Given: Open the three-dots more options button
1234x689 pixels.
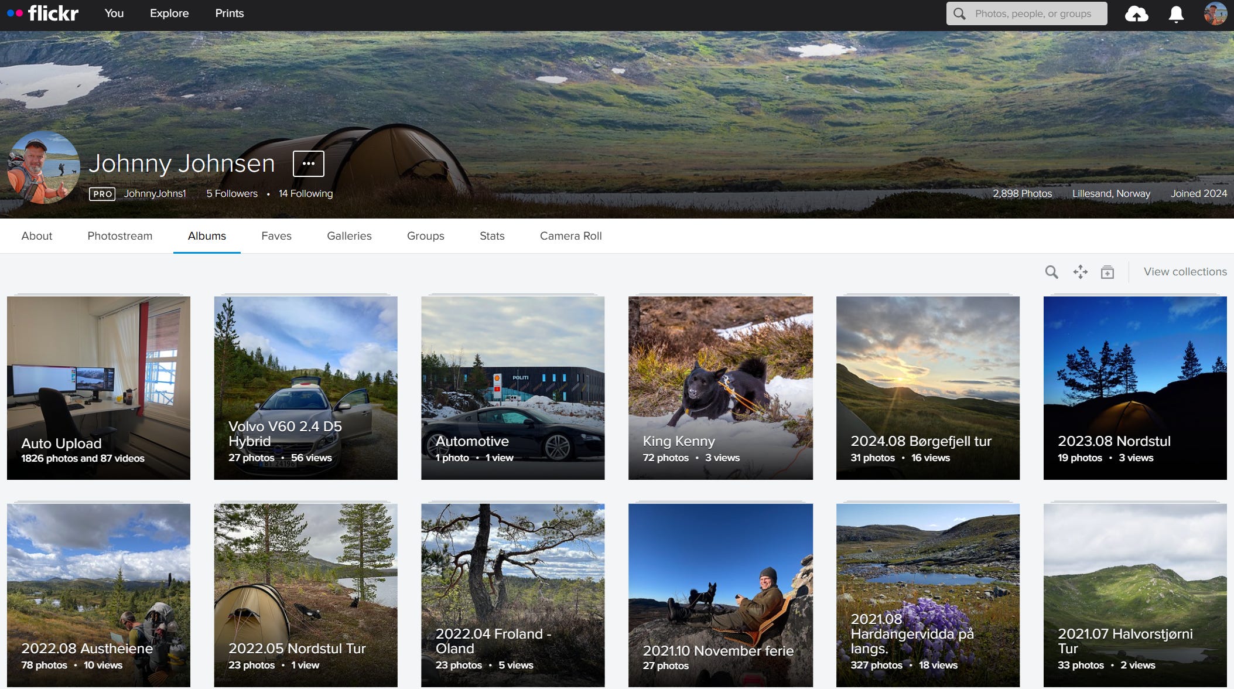Looking at the screenshot, I should [308, 163].
